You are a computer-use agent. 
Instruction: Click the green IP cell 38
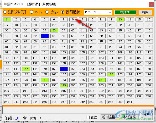tap(54, 30)
